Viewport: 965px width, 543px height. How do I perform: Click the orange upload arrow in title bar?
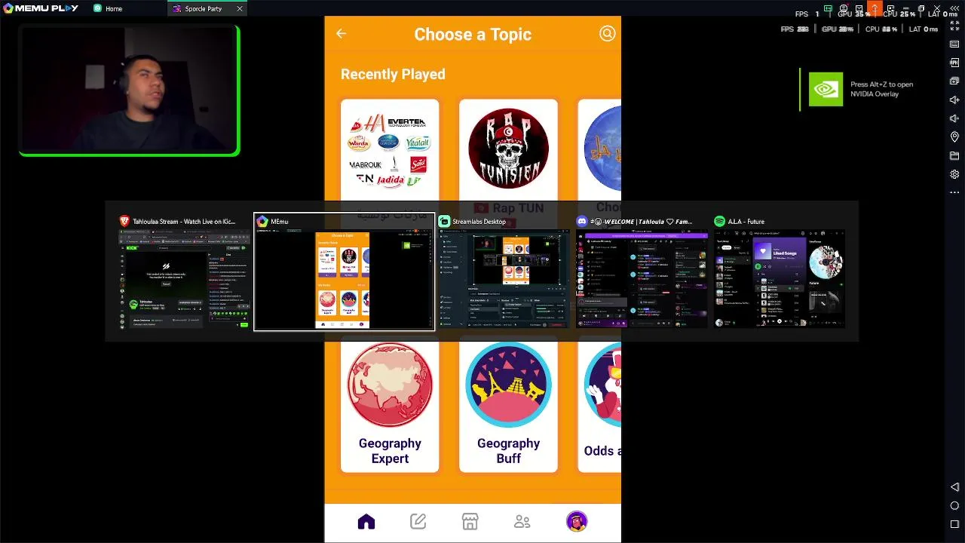pos(875,8)
